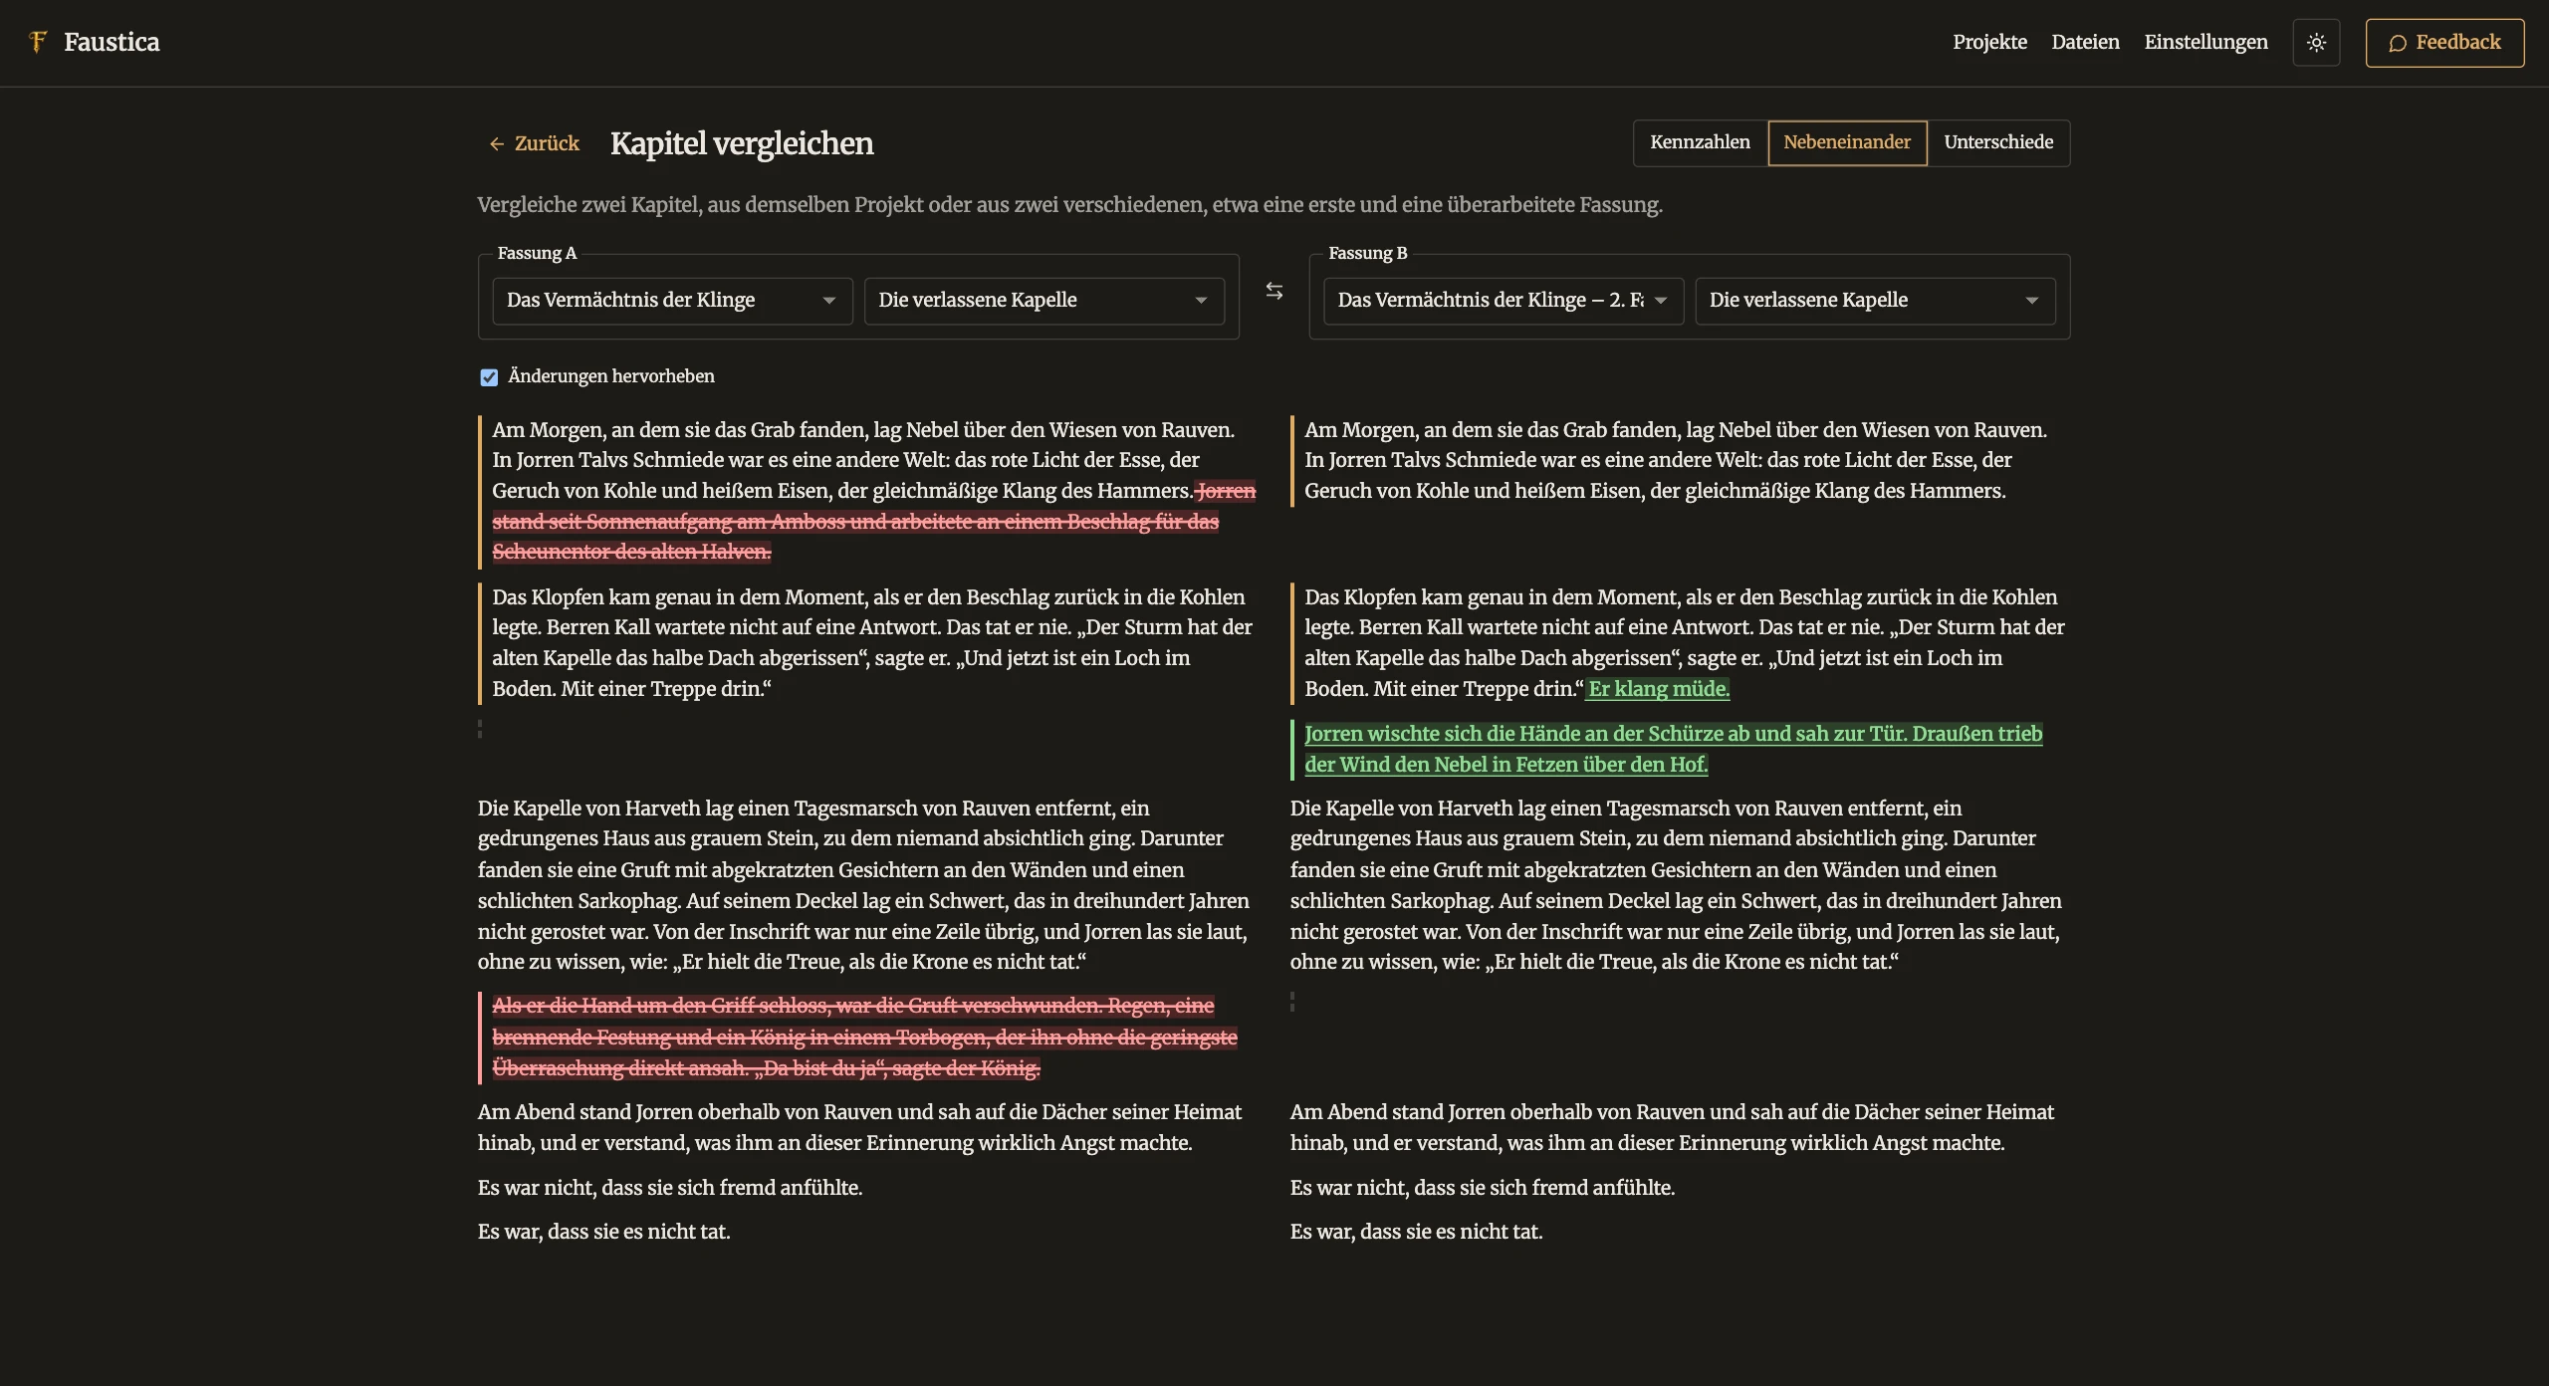Open Dateien in the top navigation
The width and height of the screenshot is (2549, 1386).
coord(2085,42)
